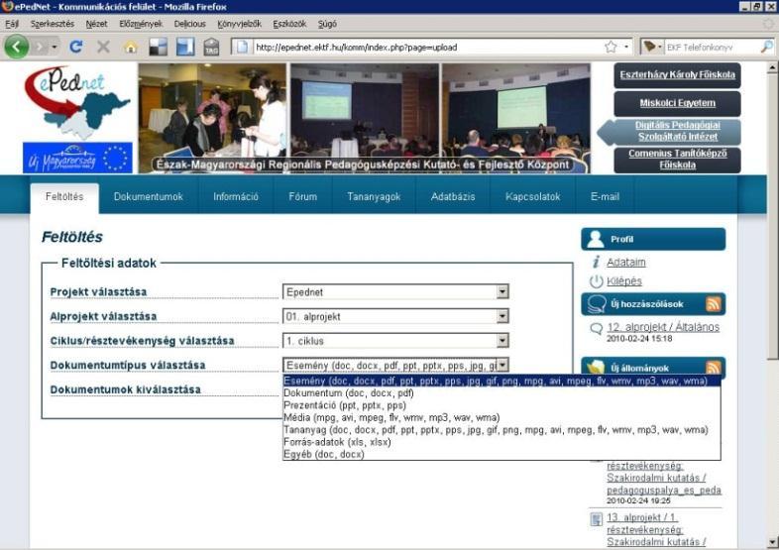Open the blue sidebar panel toolbar icon
Image resolution: width=779 pixels, height=550 pixels.
tap(185, 48)
